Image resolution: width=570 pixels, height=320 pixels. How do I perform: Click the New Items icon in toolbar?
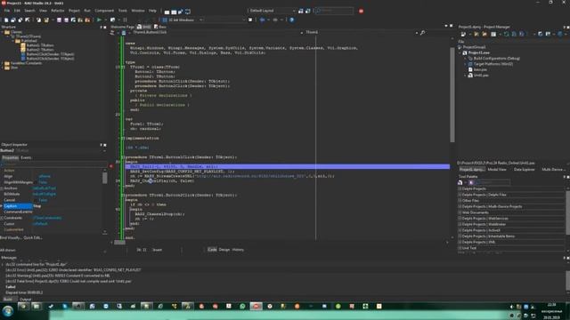pos(6,20)
